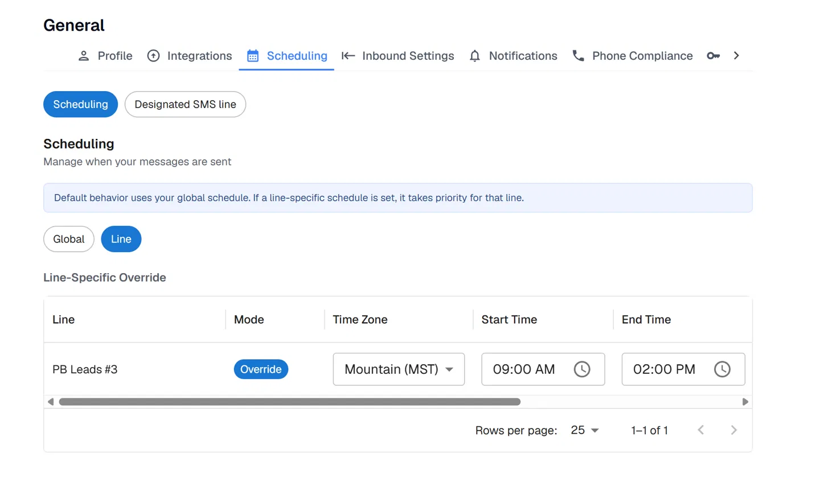Screen dimensions: 816x478
Task: Open the End Time clock picker
Action: 722,369
